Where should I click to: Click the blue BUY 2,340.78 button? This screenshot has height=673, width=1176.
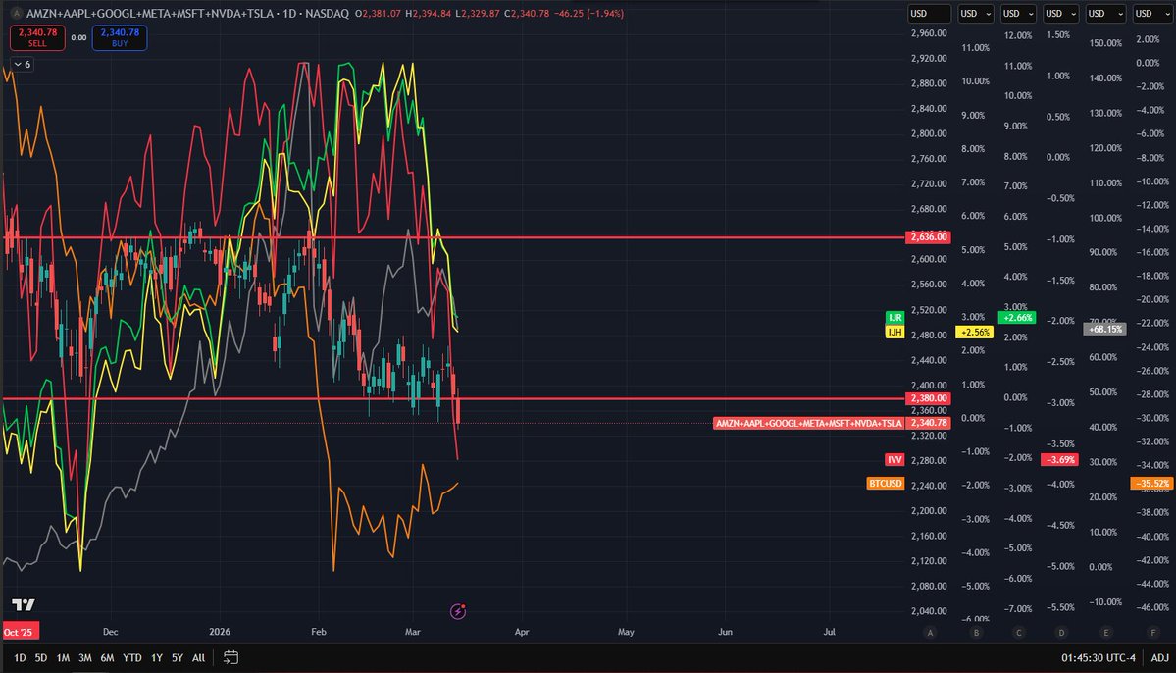[120, 37]
